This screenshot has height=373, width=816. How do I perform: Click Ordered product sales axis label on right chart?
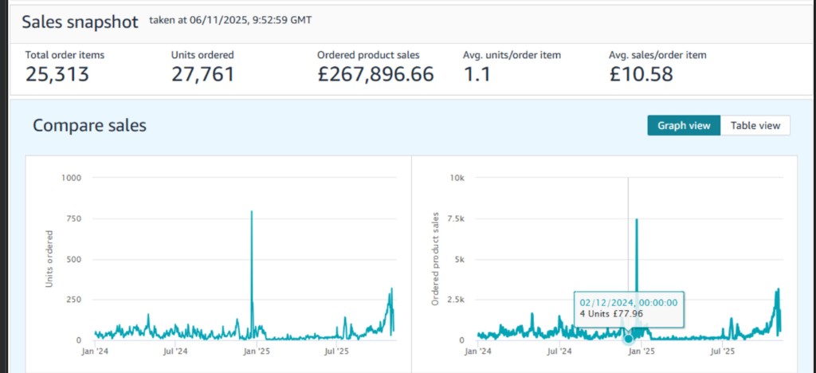[436, 258]
